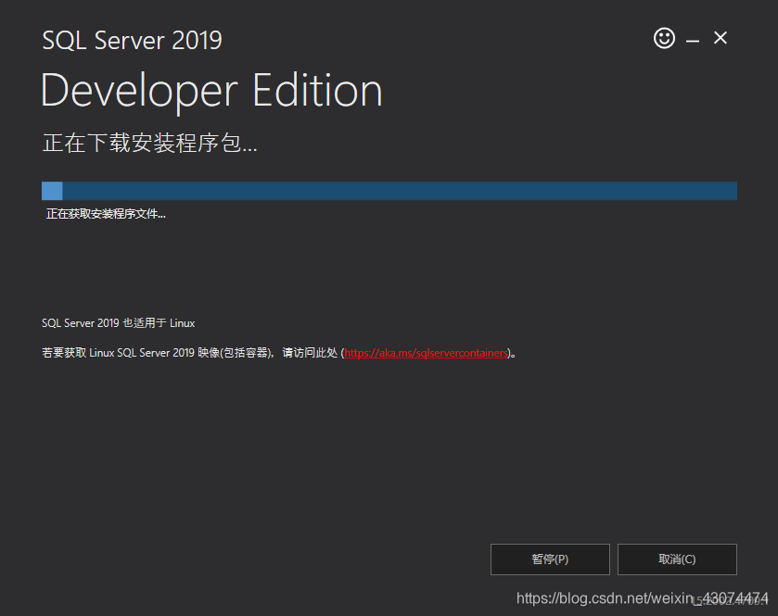This screenshot has width=778, height=616.
Task: Close the SQL Server installer window
Action: (721, 38)
